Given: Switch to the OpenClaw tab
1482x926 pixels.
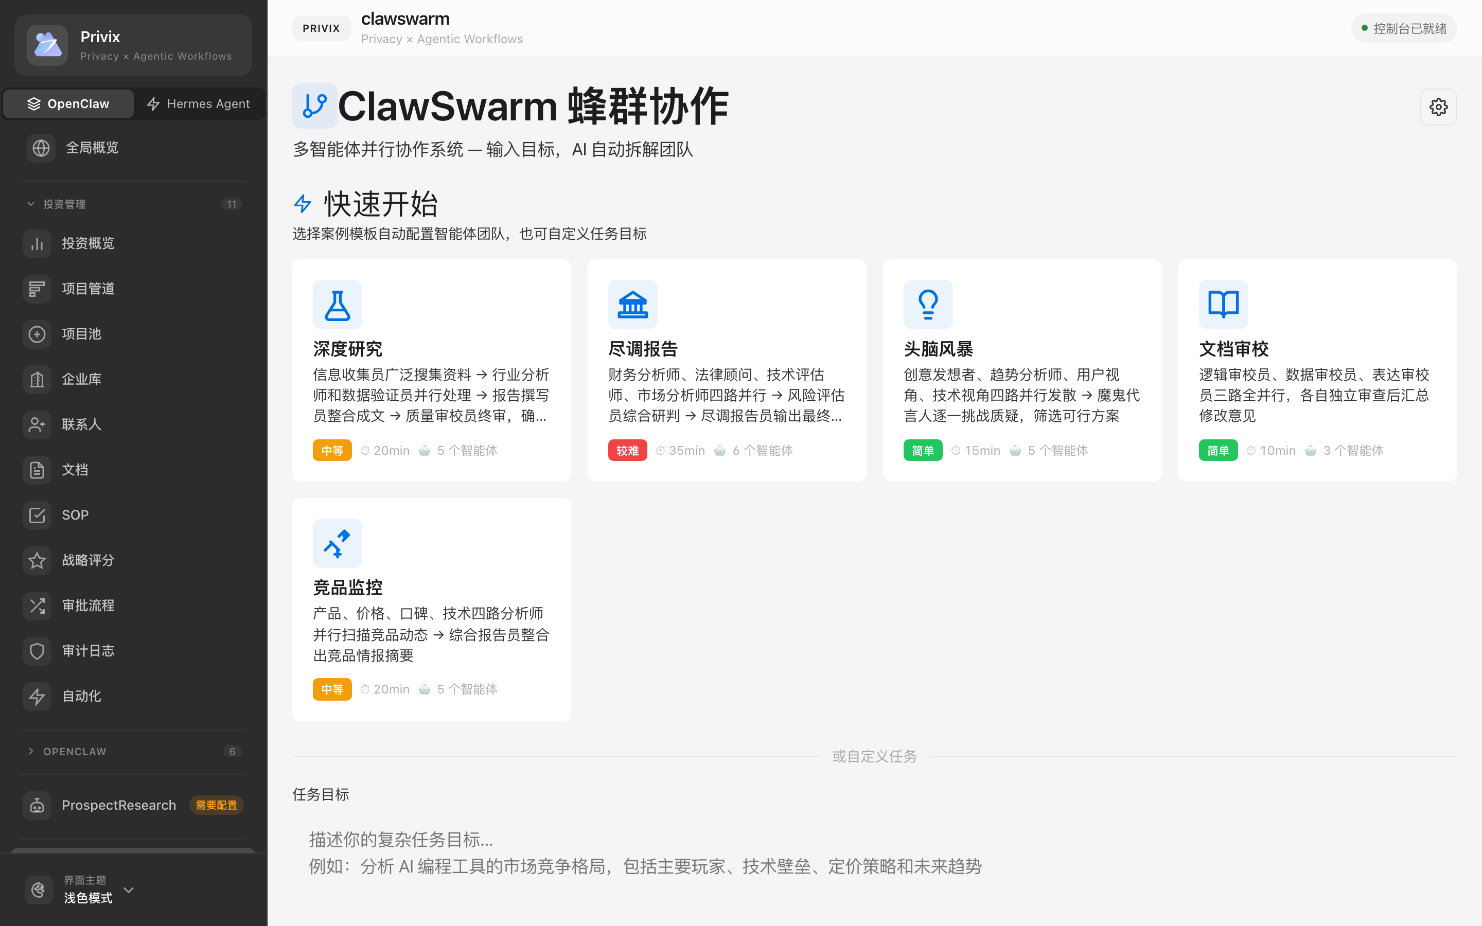Looking at the screenshot, I should [x=68, y=104].
